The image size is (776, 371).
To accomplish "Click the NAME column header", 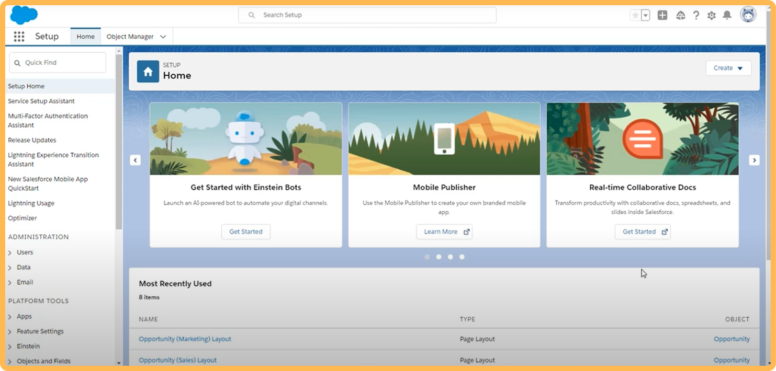I will point(148,319).
